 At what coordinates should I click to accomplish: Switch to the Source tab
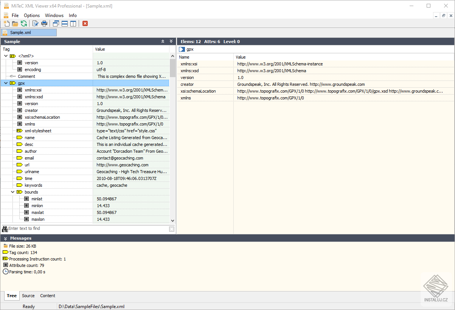28,296
